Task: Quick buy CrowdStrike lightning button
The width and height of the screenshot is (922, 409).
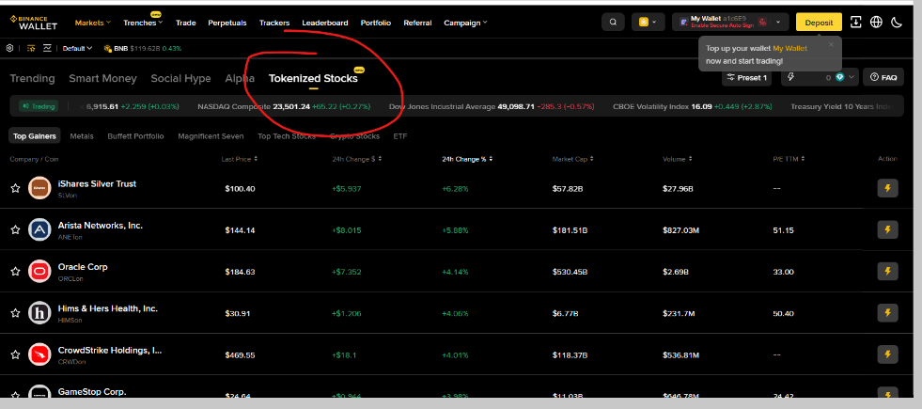Action: point(887,354)
